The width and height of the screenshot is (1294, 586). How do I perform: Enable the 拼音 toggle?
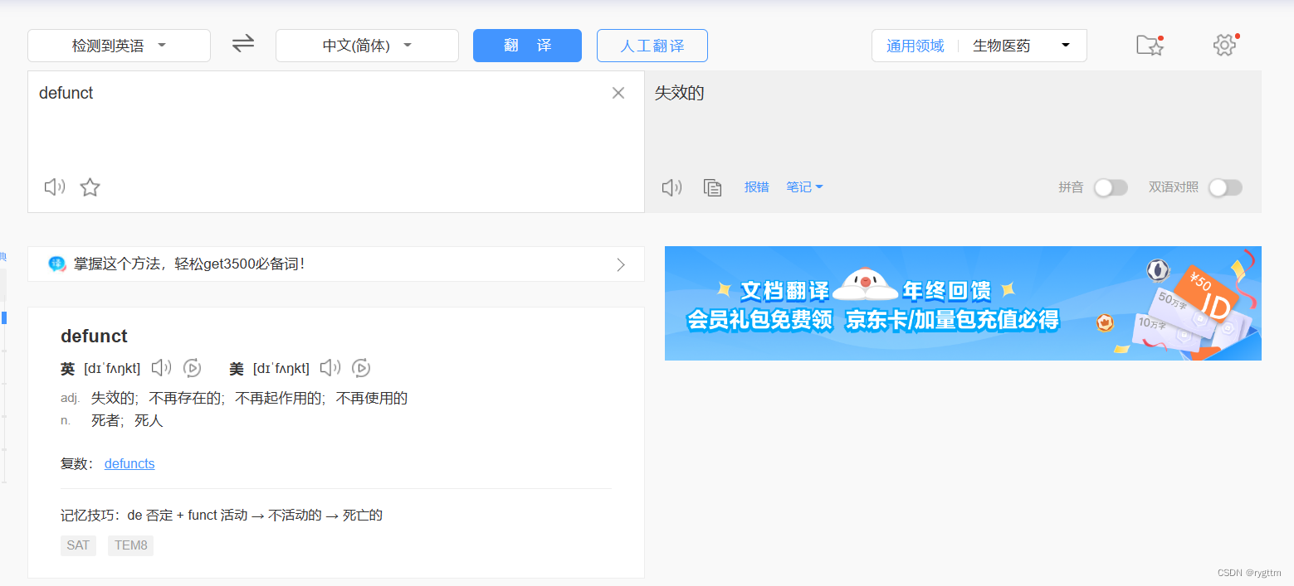click(1111, 187)
